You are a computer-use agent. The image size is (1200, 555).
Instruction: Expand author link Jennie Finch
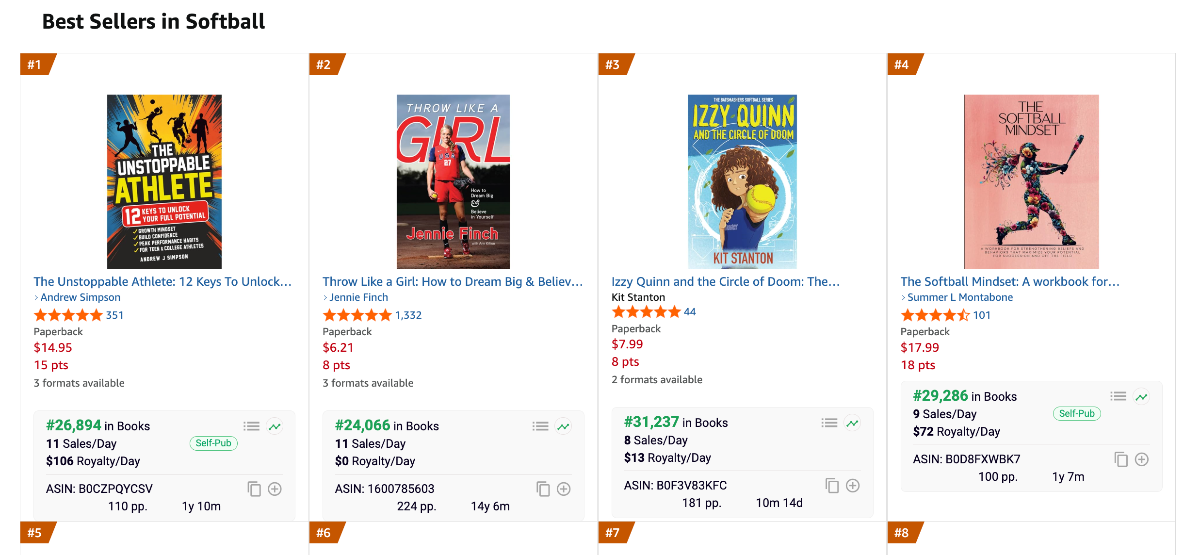(x=358, y=297)
